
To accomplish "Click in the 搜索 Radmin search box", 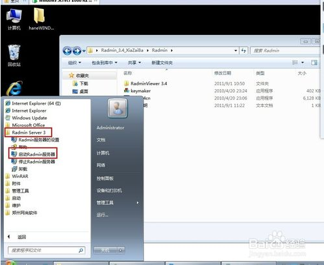I will tap(286, 50).
